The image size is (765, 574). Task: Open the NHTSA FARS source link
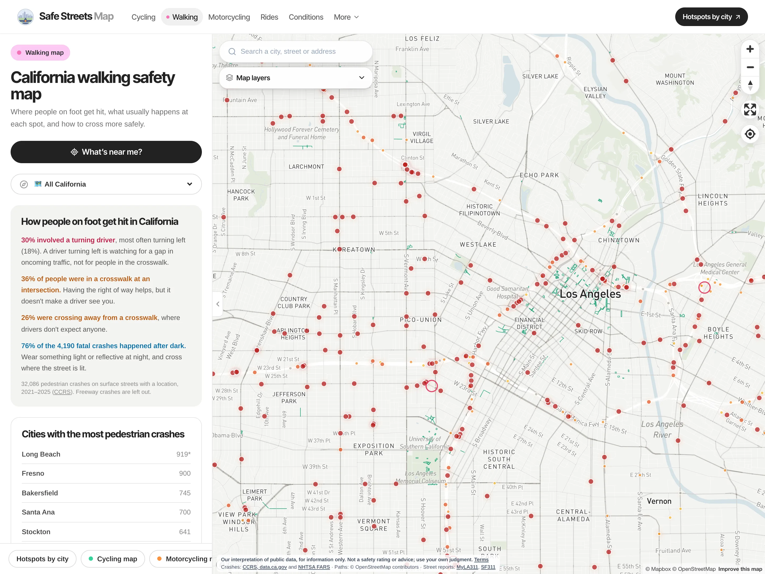point(314,567)
